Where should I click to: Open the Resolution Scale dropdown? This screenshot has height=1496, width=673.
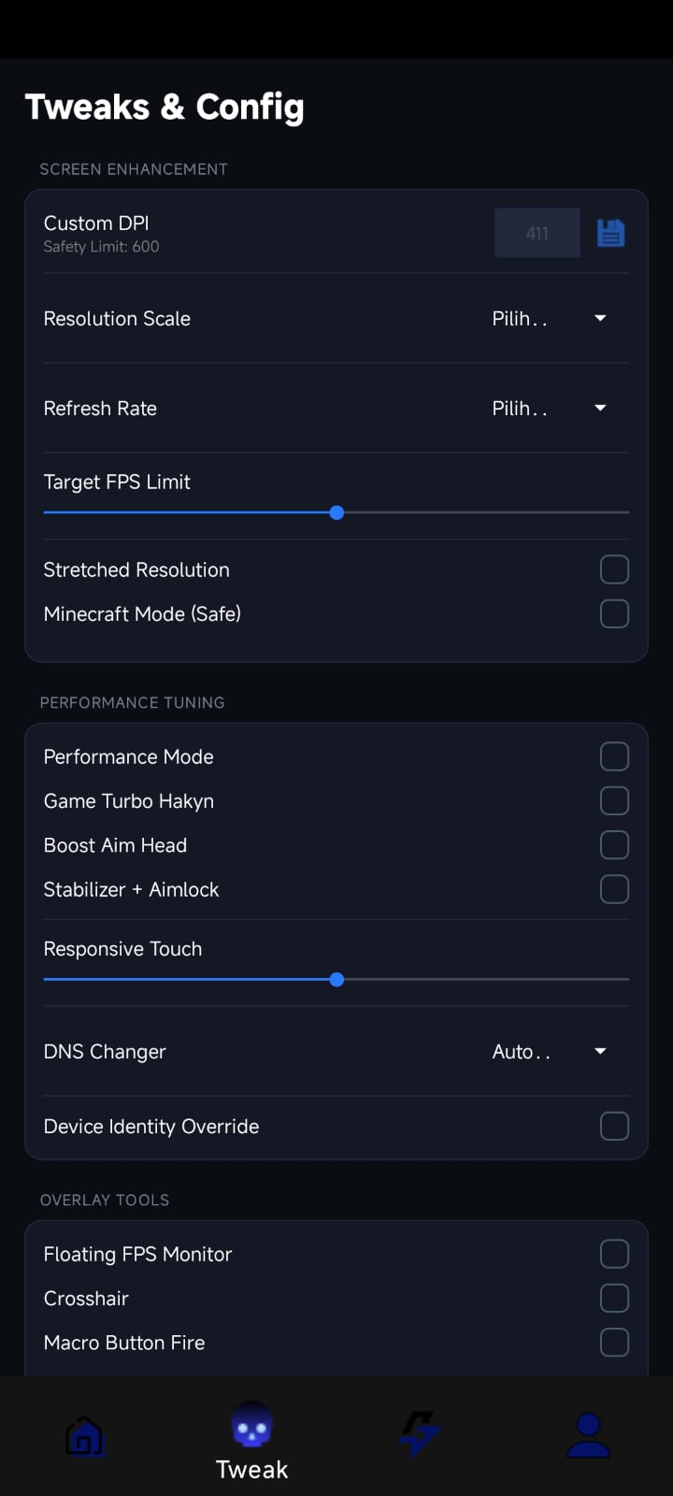point(551,318)
